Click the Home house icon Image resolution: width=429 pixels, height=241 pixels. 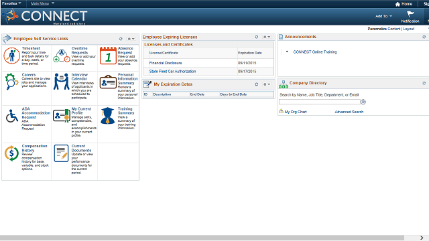(397, 4)
